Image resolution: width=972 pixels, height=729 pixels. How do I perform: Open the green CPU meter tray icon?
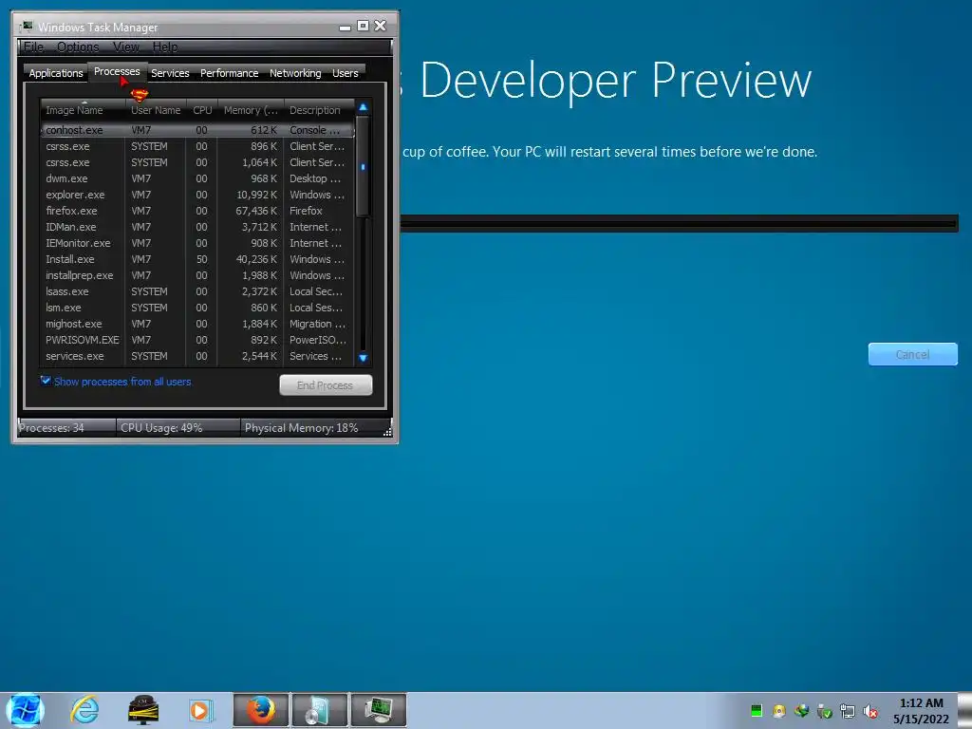[x=757, y=710]
